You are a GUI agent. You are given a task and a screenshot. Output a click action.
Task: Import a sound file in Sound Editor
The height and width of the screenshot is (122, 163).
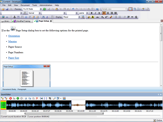2,98
